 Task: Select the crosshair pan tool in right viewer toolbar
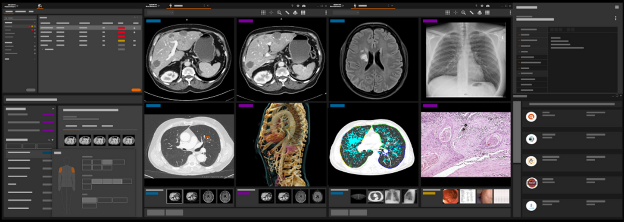click(x=456, y=13)
